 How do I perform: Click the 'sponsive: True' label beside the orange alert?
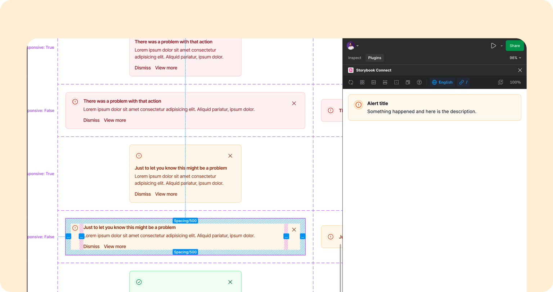tap(41, 174)
